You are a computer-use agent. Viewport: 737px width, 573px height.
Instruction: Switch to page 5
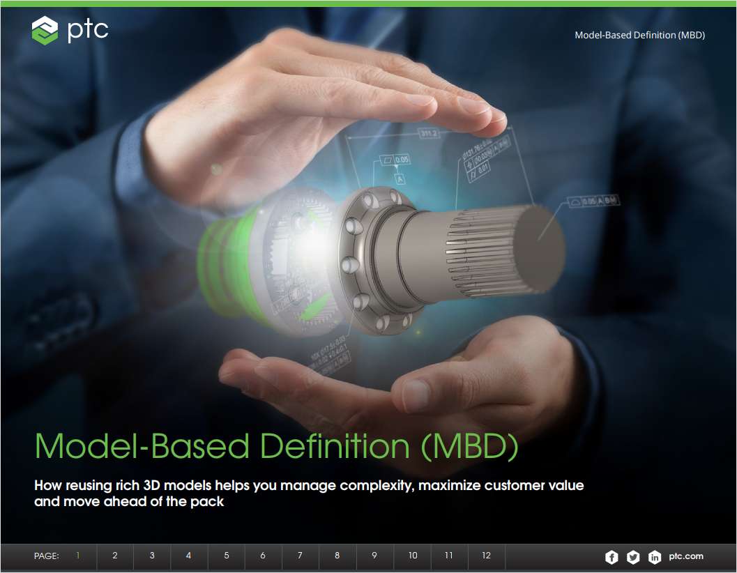point(226,556)
